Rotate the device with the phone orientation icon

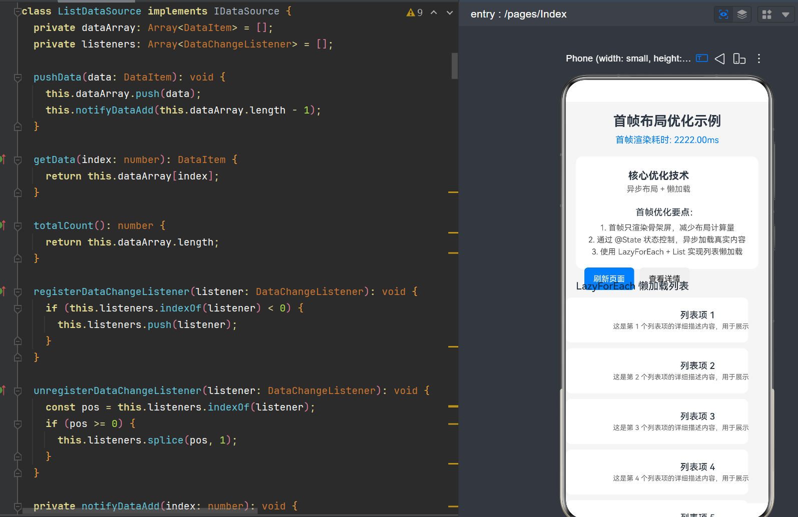739,58
